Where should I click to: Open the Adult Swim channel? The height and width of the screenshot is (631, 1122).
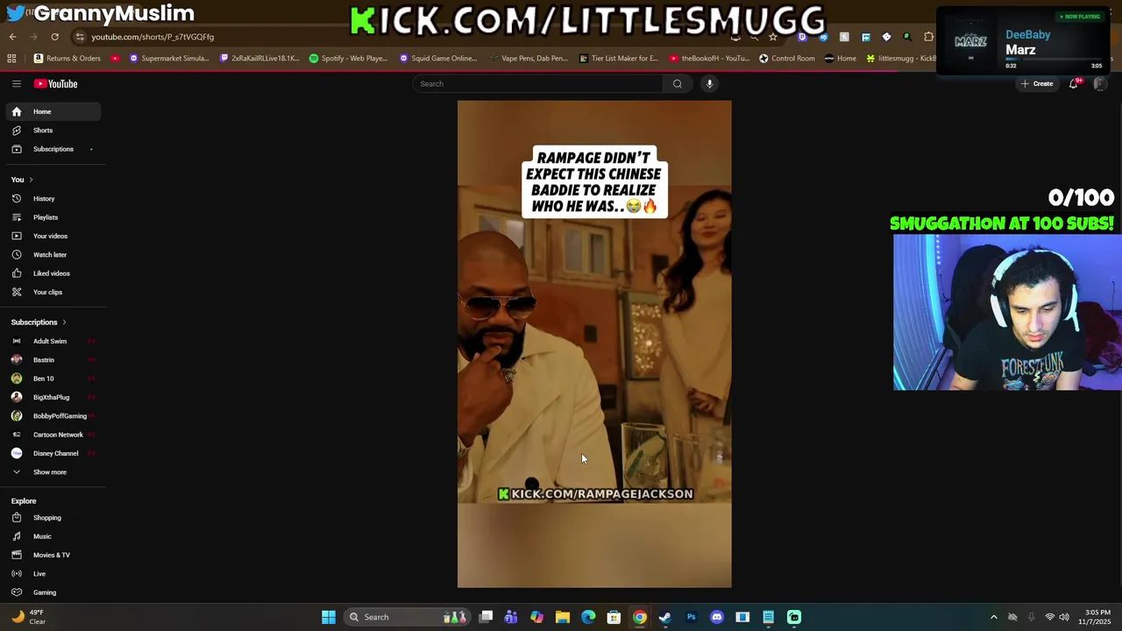(x=53, y=341)
